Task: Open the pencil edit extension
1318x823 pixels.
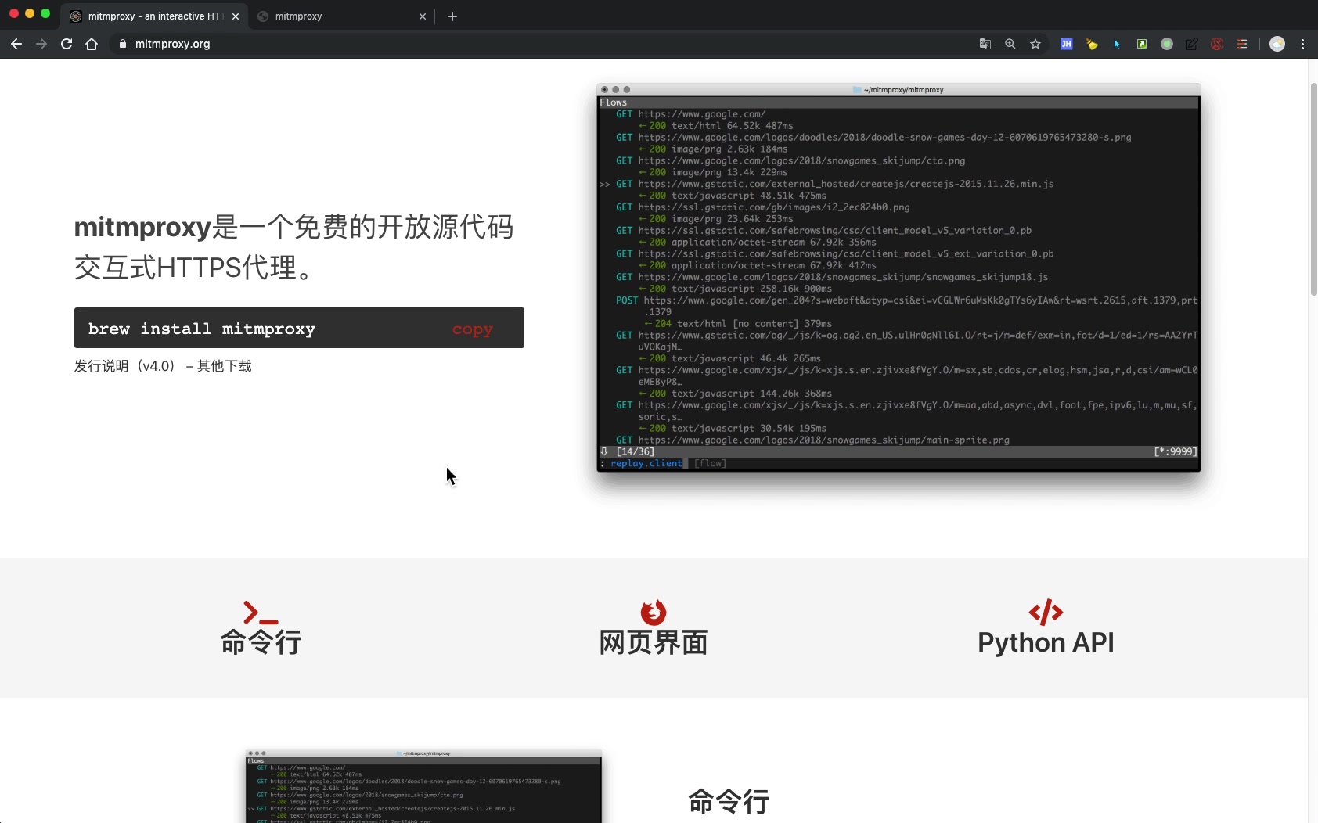Action: (x=1192, y=44)
